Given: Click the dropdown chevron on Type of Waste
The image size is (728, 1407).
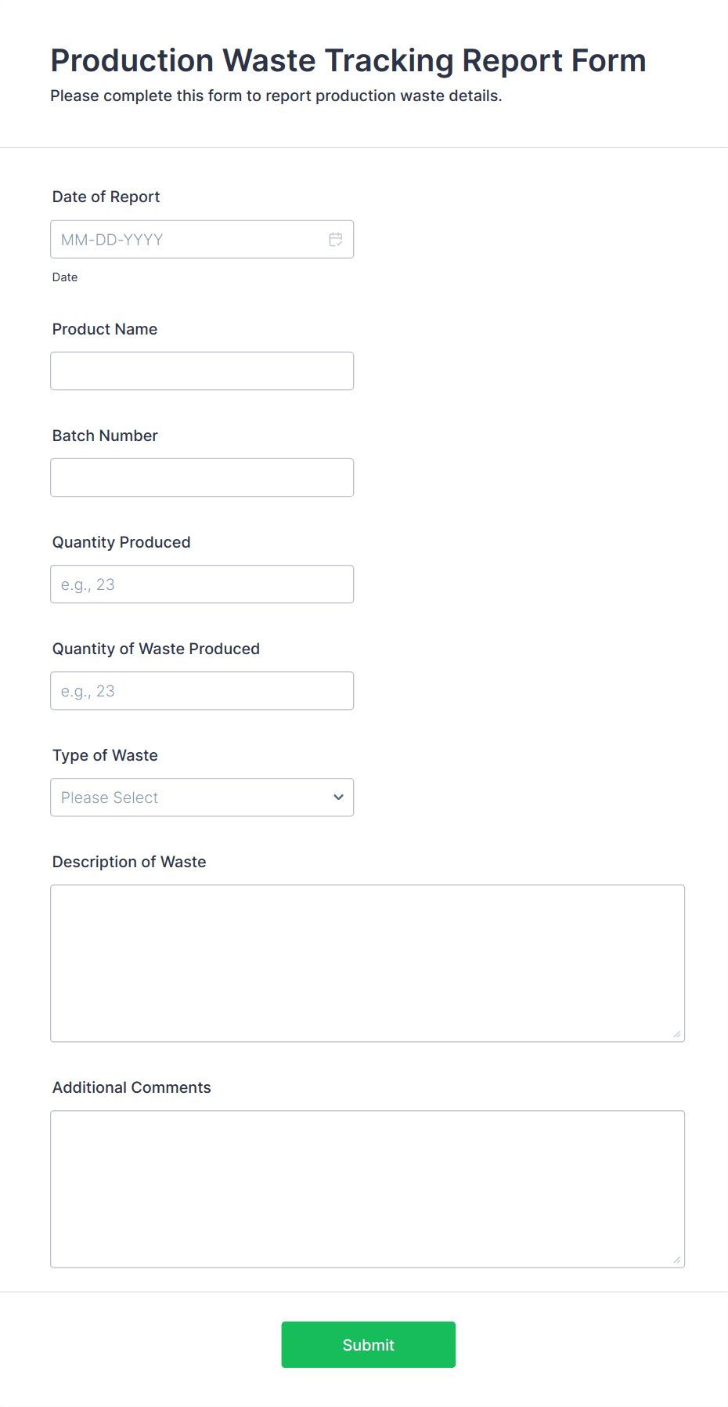Looking at the screenshot, I should coord(338,797).
